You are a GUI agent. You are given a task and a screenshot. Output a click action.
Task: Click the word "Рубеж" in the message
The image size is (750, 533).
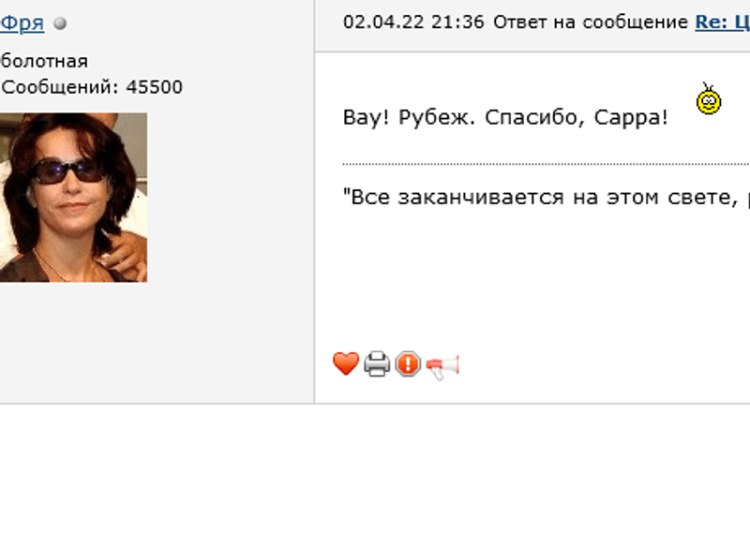(x=437, y=118)
